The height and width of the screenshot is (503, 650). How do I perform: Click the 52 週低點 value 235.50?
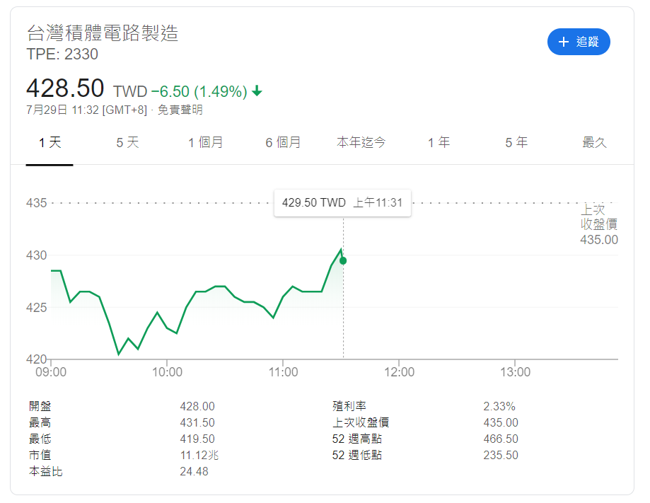(501, 456)
